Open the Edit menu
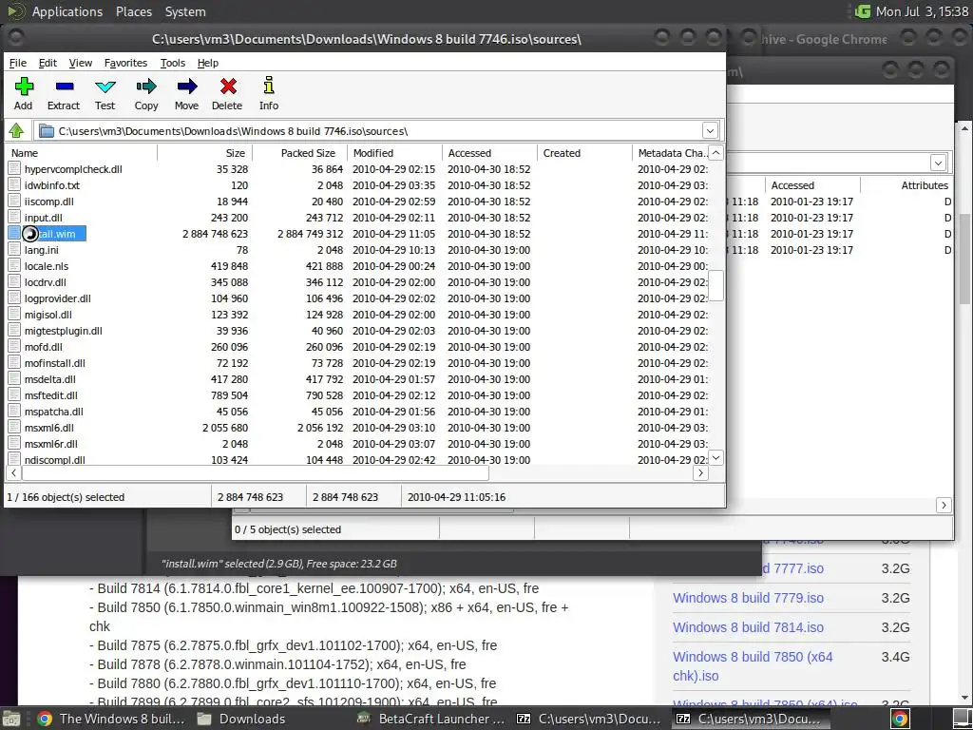The height and width of the screenshot is (730, 973). pyautogui.click(x=48, y=63)
